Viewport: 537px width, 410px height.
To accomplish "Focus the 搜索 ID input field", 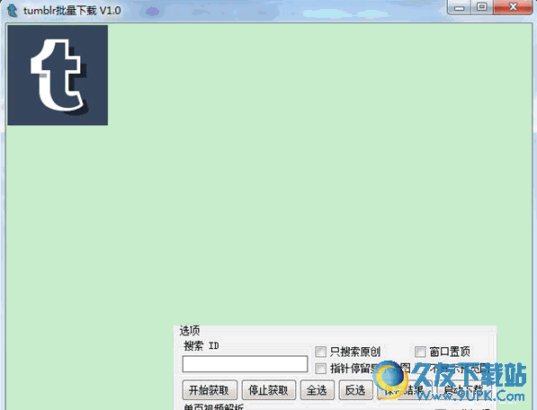I will pos(245,364).
